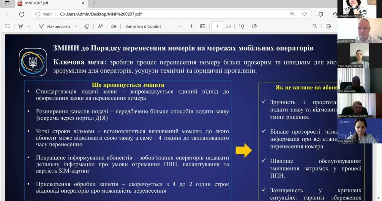The height and width of the screenshot is (201, 382).
Task: Zoom in on the PDF
Action: point(191,26)
